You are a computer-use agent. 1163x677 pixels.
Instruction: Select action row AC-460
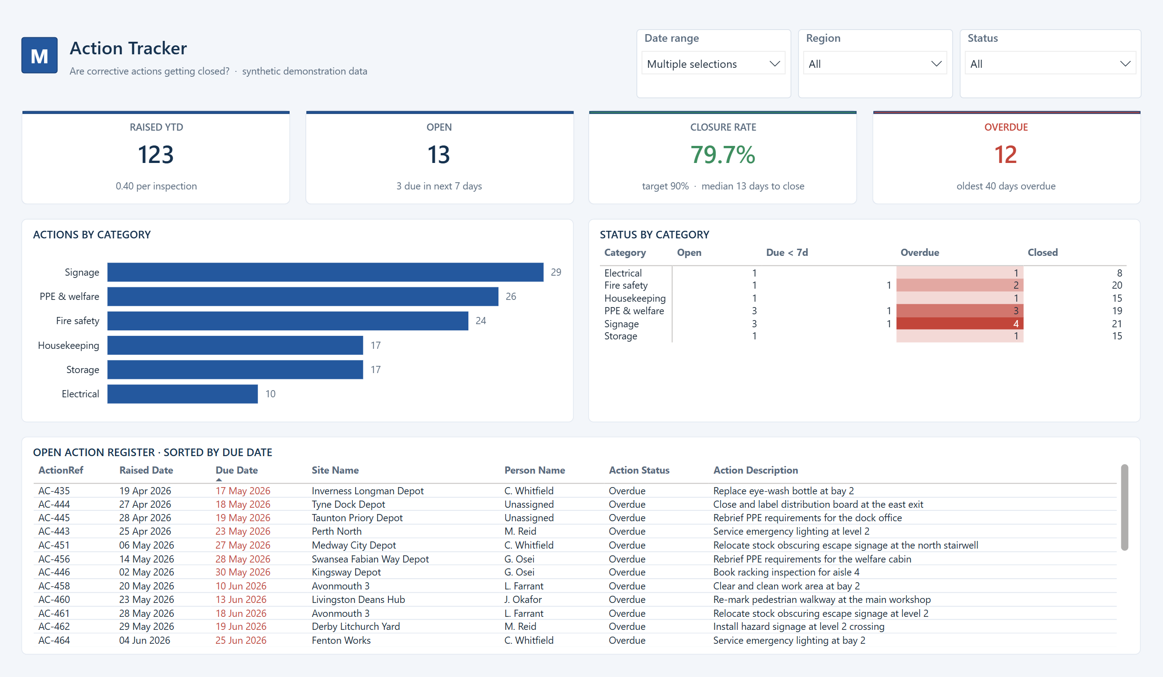click(575, 599)
